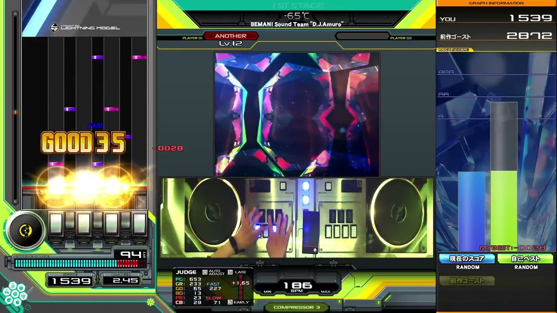
Task: Click artist BEMANI Sound Team "D.J.Amuro"
Action: coord(297,24)
